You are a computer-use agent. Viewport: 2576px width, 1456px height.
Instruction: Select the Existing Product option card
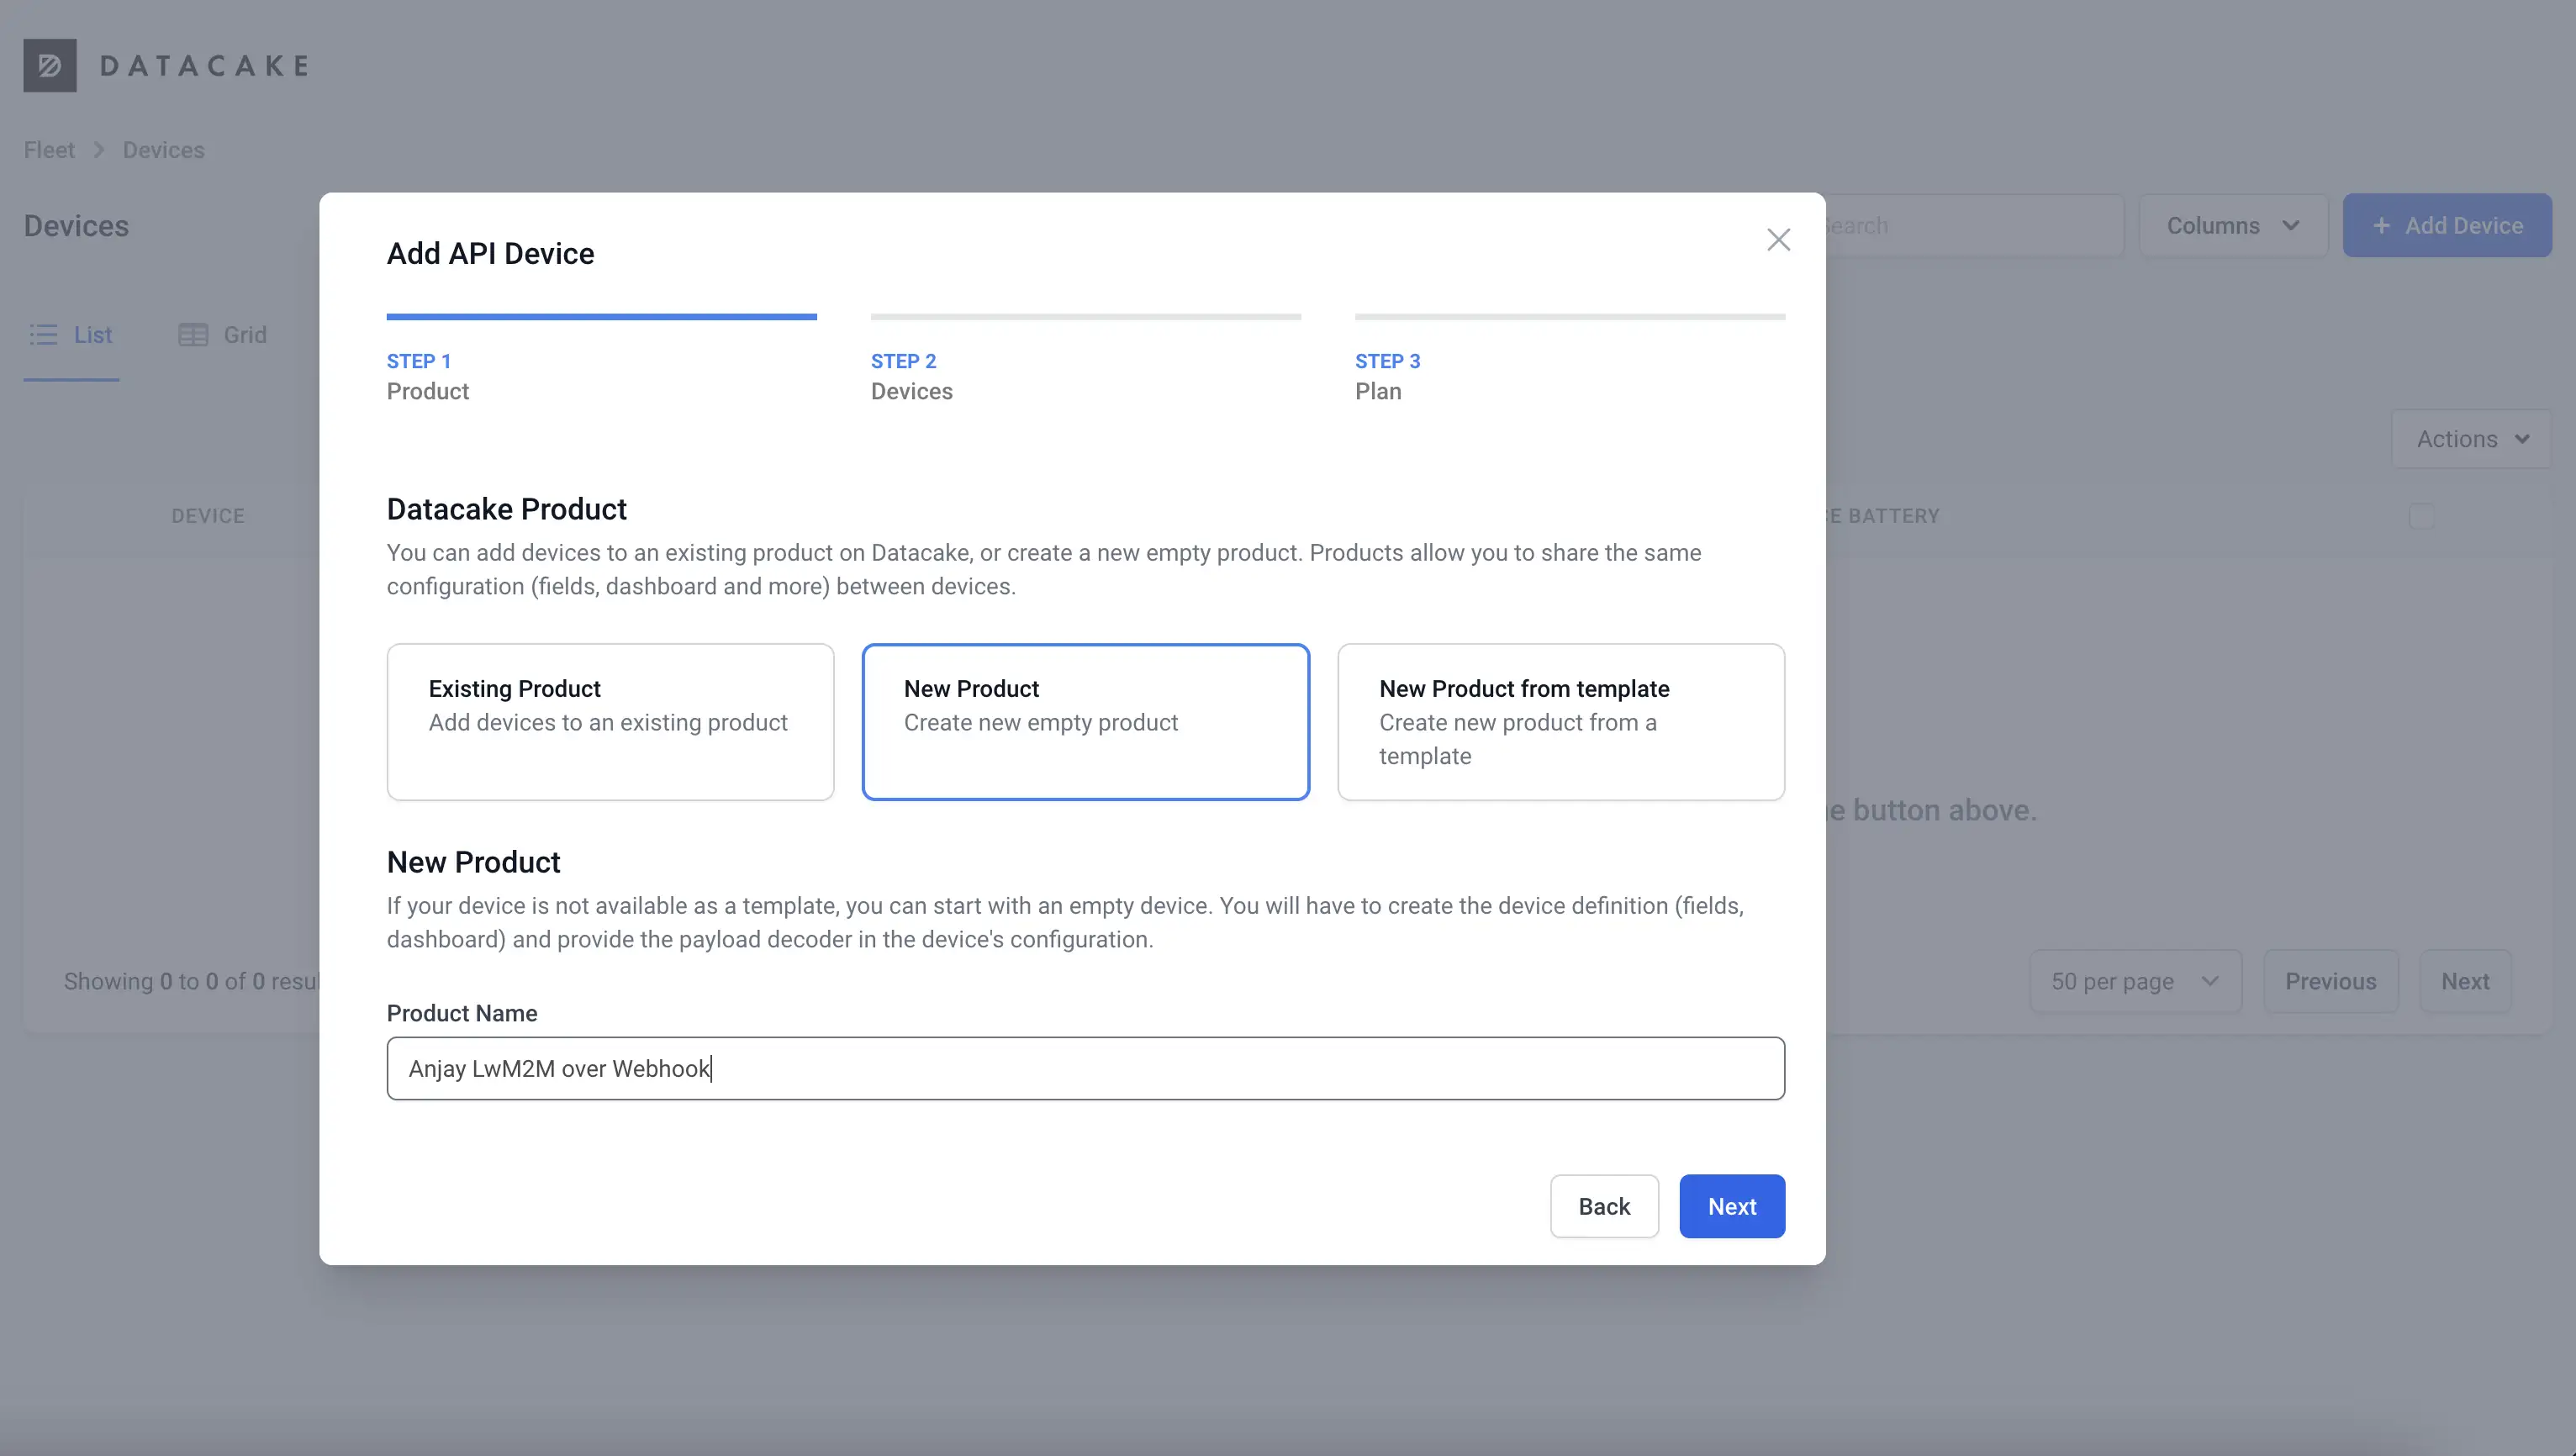(610, 721)
